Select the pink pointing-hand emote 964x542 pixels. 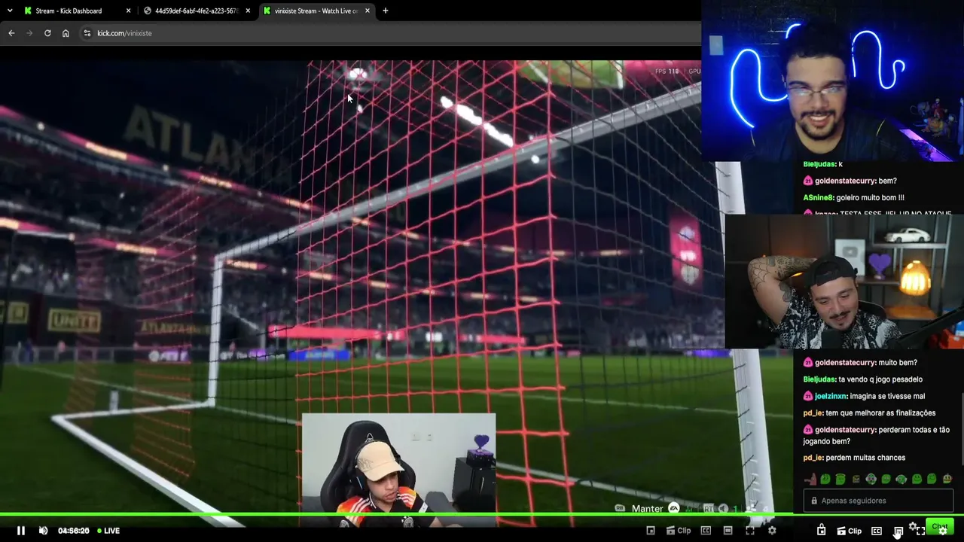pyautogui.click(x=810, y=480)
